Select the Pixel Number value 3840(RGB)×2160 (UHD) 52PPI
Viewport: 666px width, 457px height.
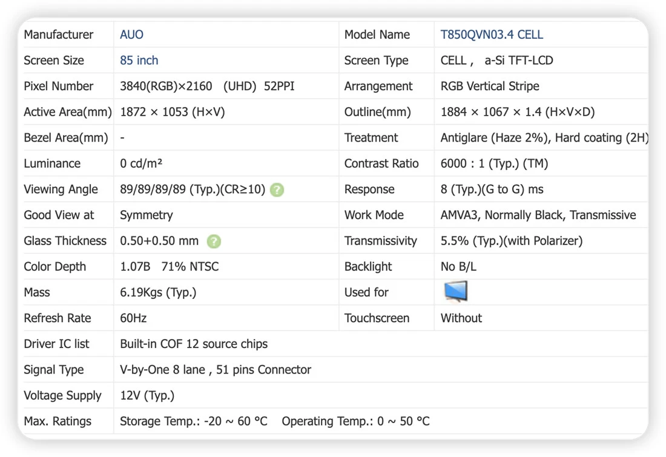pyautogui.click(x=207, y=86)
